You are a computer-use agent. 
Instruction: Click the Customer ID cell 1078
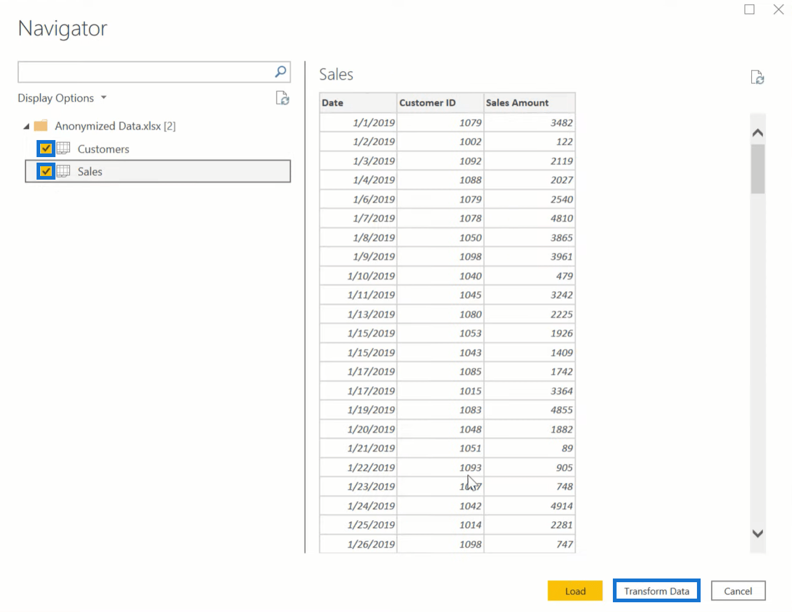coord(440,218)
